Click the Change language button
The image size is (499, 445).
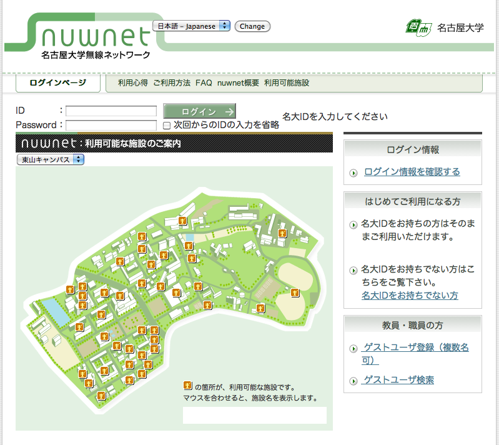coord(252,26)
